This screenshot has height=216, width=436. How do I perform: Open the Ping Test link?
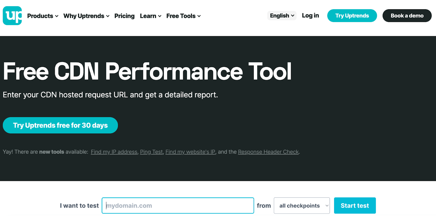151,152
